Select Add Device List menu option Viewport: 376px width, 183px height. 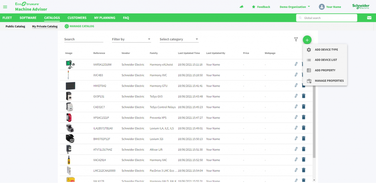(325, 60)
